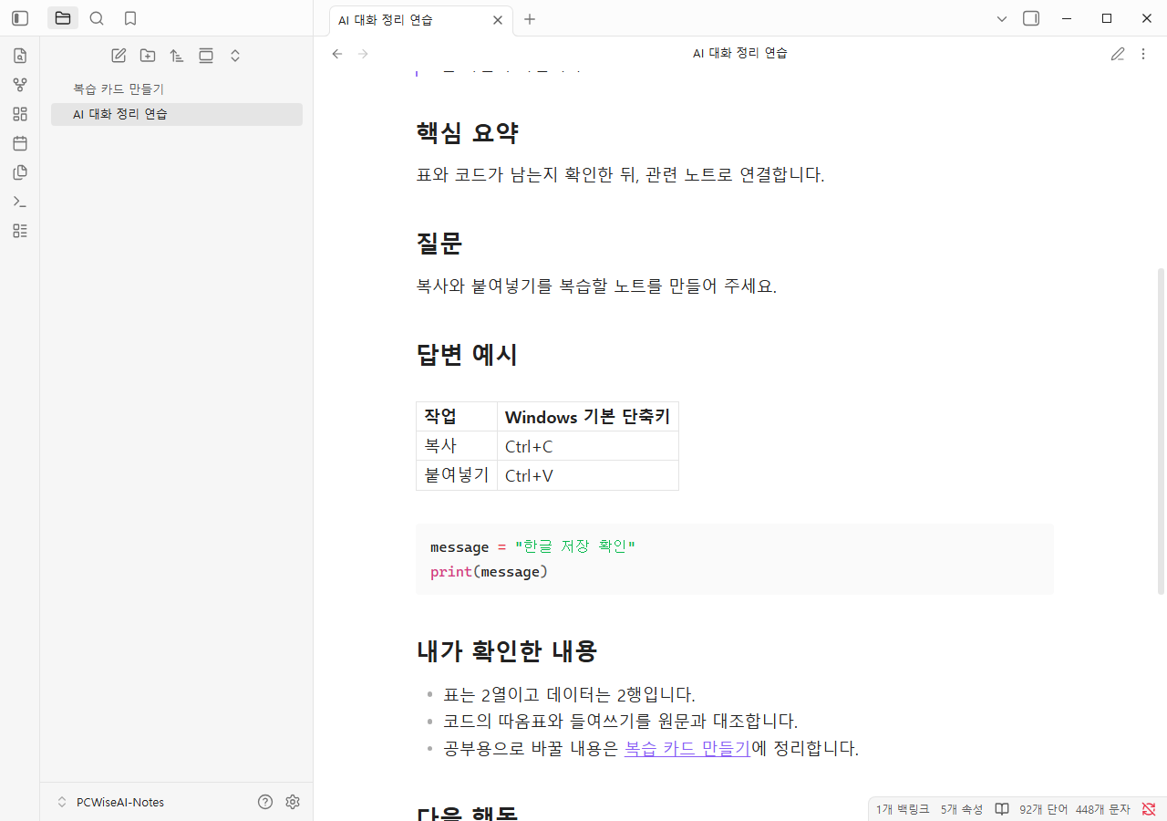Click the 핵심 요약 heading
Screen dimensions: 1167x821
point(467,133)
